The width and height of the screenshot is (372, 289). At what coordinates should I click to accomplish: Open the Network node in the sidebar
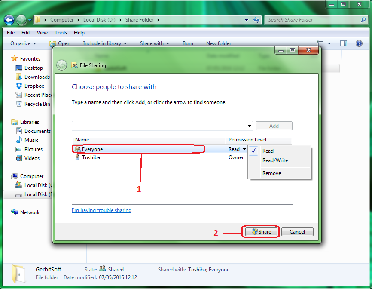[x=29, y=212]
